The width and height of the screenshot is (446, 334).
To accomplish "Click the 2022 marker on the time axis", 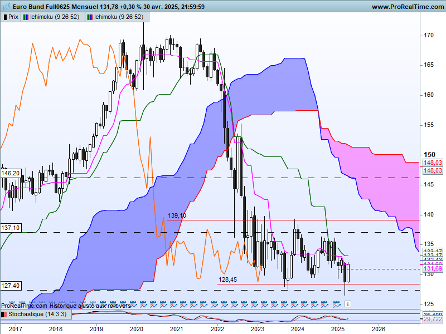I will point(217,329).
